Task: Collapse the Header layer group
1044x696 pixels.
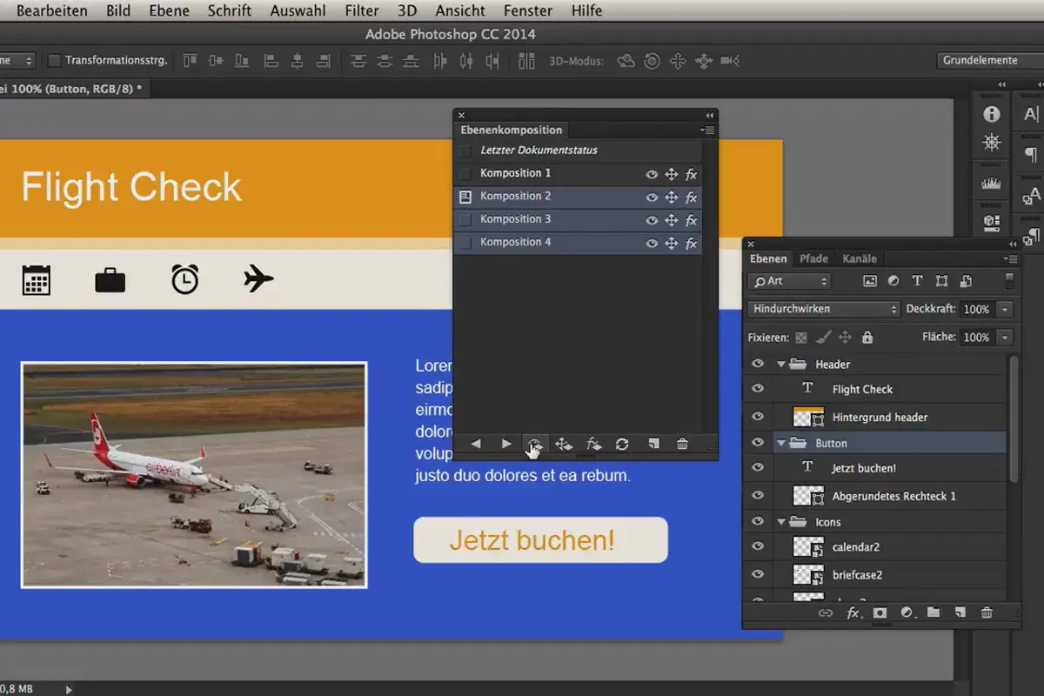Action: 780,365
